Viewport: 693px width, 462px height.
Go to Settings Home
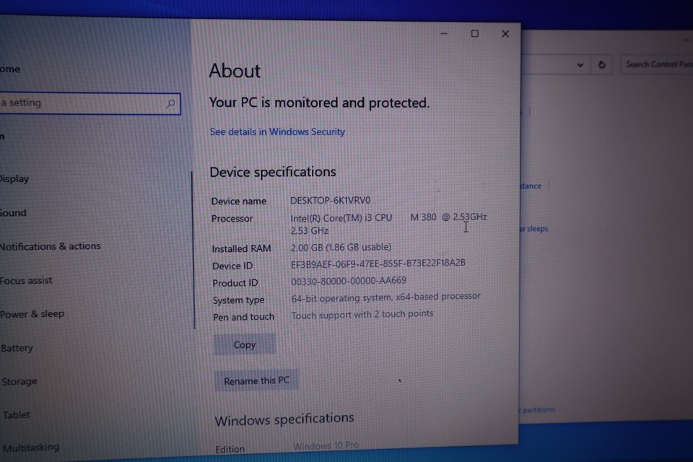tap(10, 69)
